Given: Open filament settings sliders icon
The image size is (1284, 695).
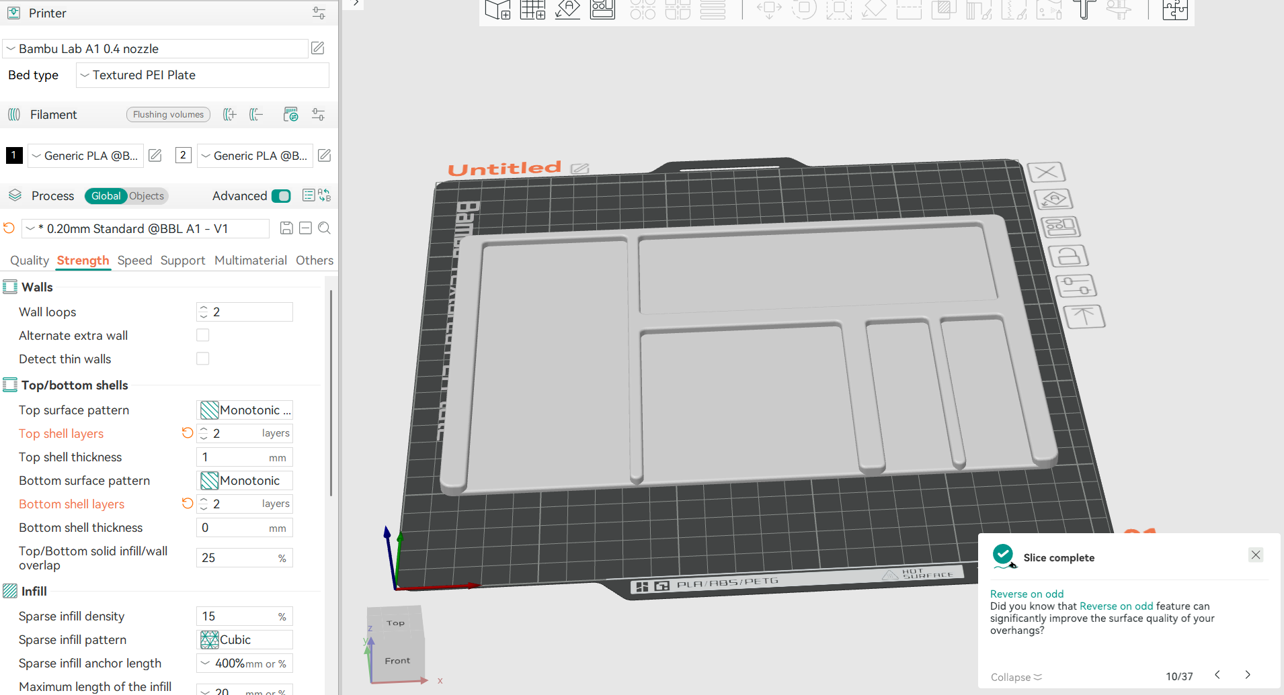Looking at the screenshot, I should tap(319, 115).
